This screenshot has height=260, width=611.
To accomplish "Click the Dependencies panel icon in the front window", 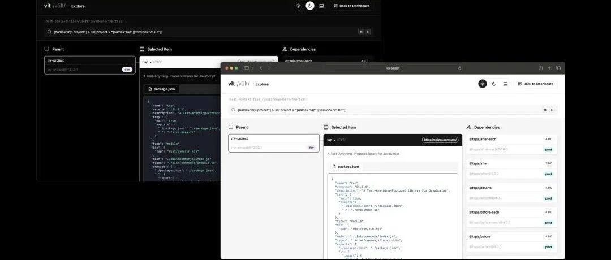I will coord(469,127).
